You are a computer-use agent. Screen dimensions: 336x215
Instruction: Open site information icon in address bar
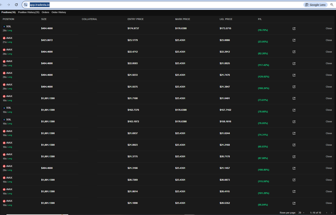pyautogui.click(x=26, y=5)
